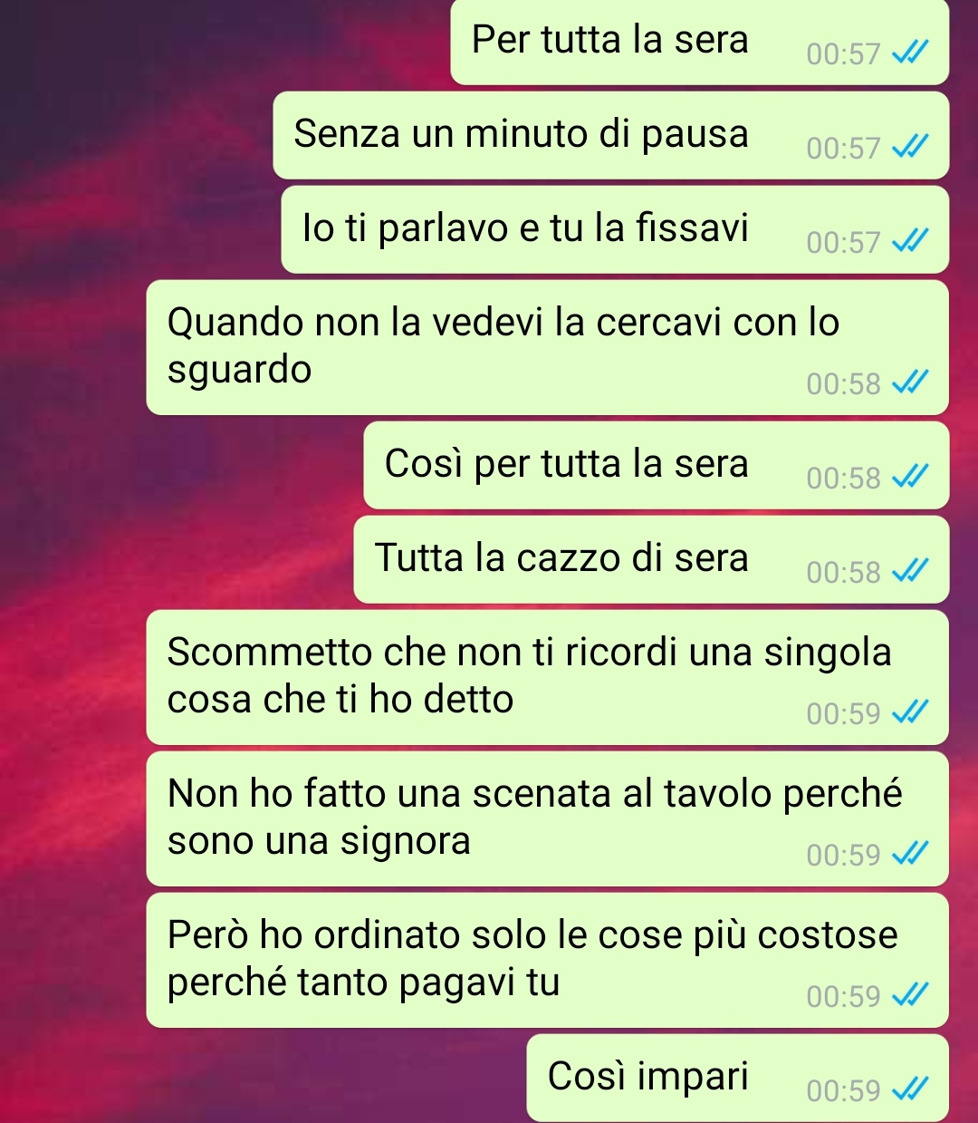Screen dimensions: 978x1123
Task: Select message 'Tutta la cazzo di sera'
Action: (x=651, y=559)
